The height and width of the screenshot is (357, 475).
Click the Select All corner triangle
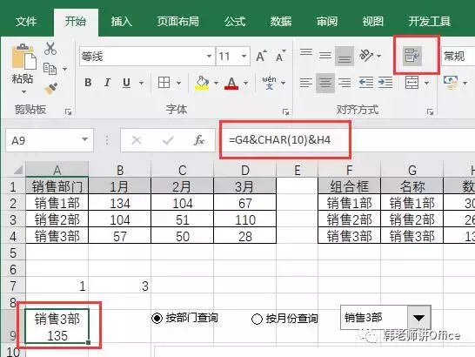point(18,170)
